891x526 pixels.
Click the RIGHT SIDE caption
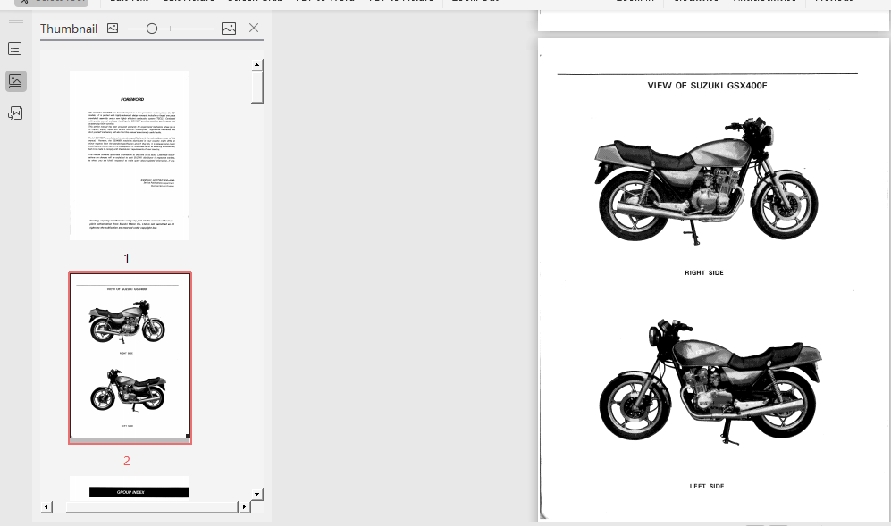pyautogui.click(x=704, y=272)
